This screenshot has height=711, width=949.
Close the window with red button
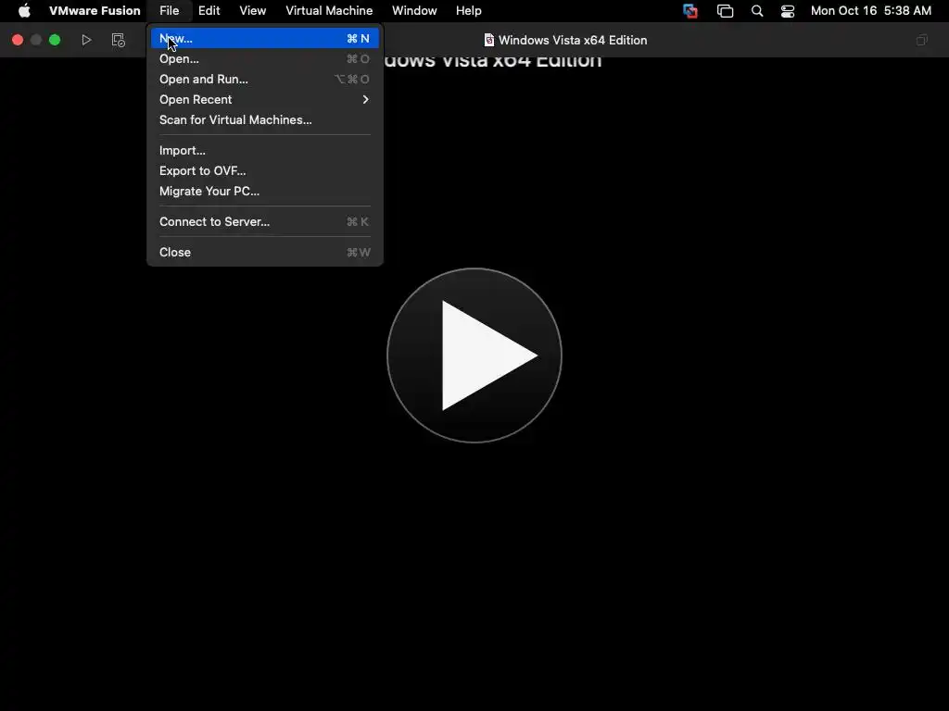[18, 40]
